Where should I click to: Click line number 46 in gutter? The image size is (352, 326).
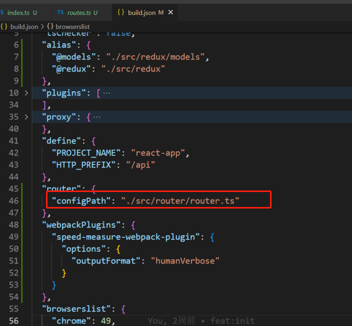tap(13, 200)
